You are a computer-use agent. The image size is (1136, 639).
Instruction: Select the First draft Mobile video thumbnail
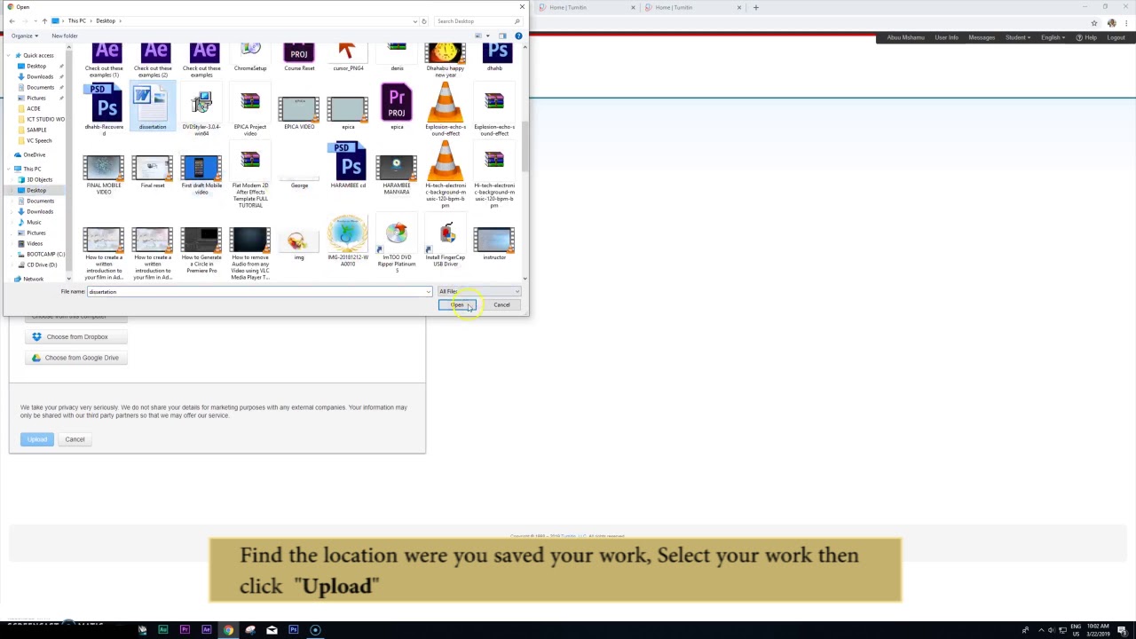pos(201,174)
